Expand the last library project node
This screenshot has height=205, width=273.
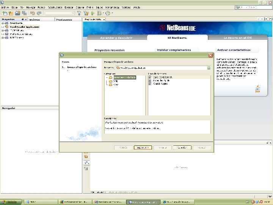click(x=3, y=38)
